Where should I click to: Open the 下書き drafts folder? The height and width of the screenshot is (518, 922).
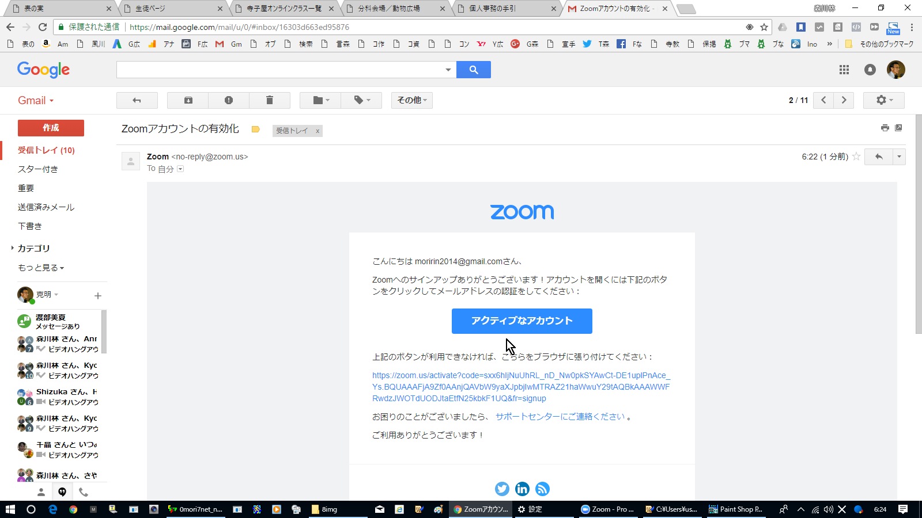point(30,226)
